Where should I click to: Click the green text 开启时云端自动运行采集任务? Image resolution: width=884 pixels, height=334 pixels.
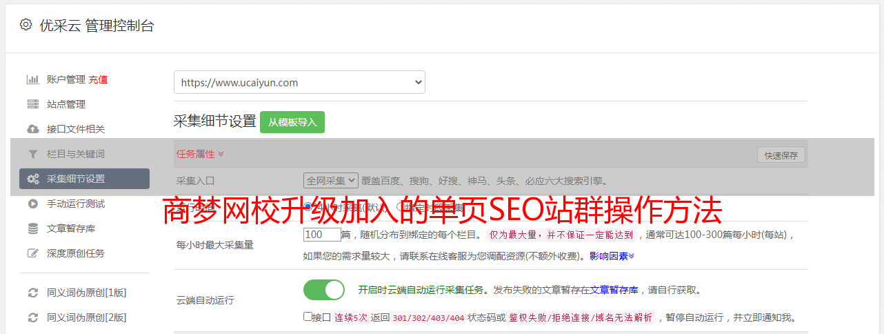[421, 290]
